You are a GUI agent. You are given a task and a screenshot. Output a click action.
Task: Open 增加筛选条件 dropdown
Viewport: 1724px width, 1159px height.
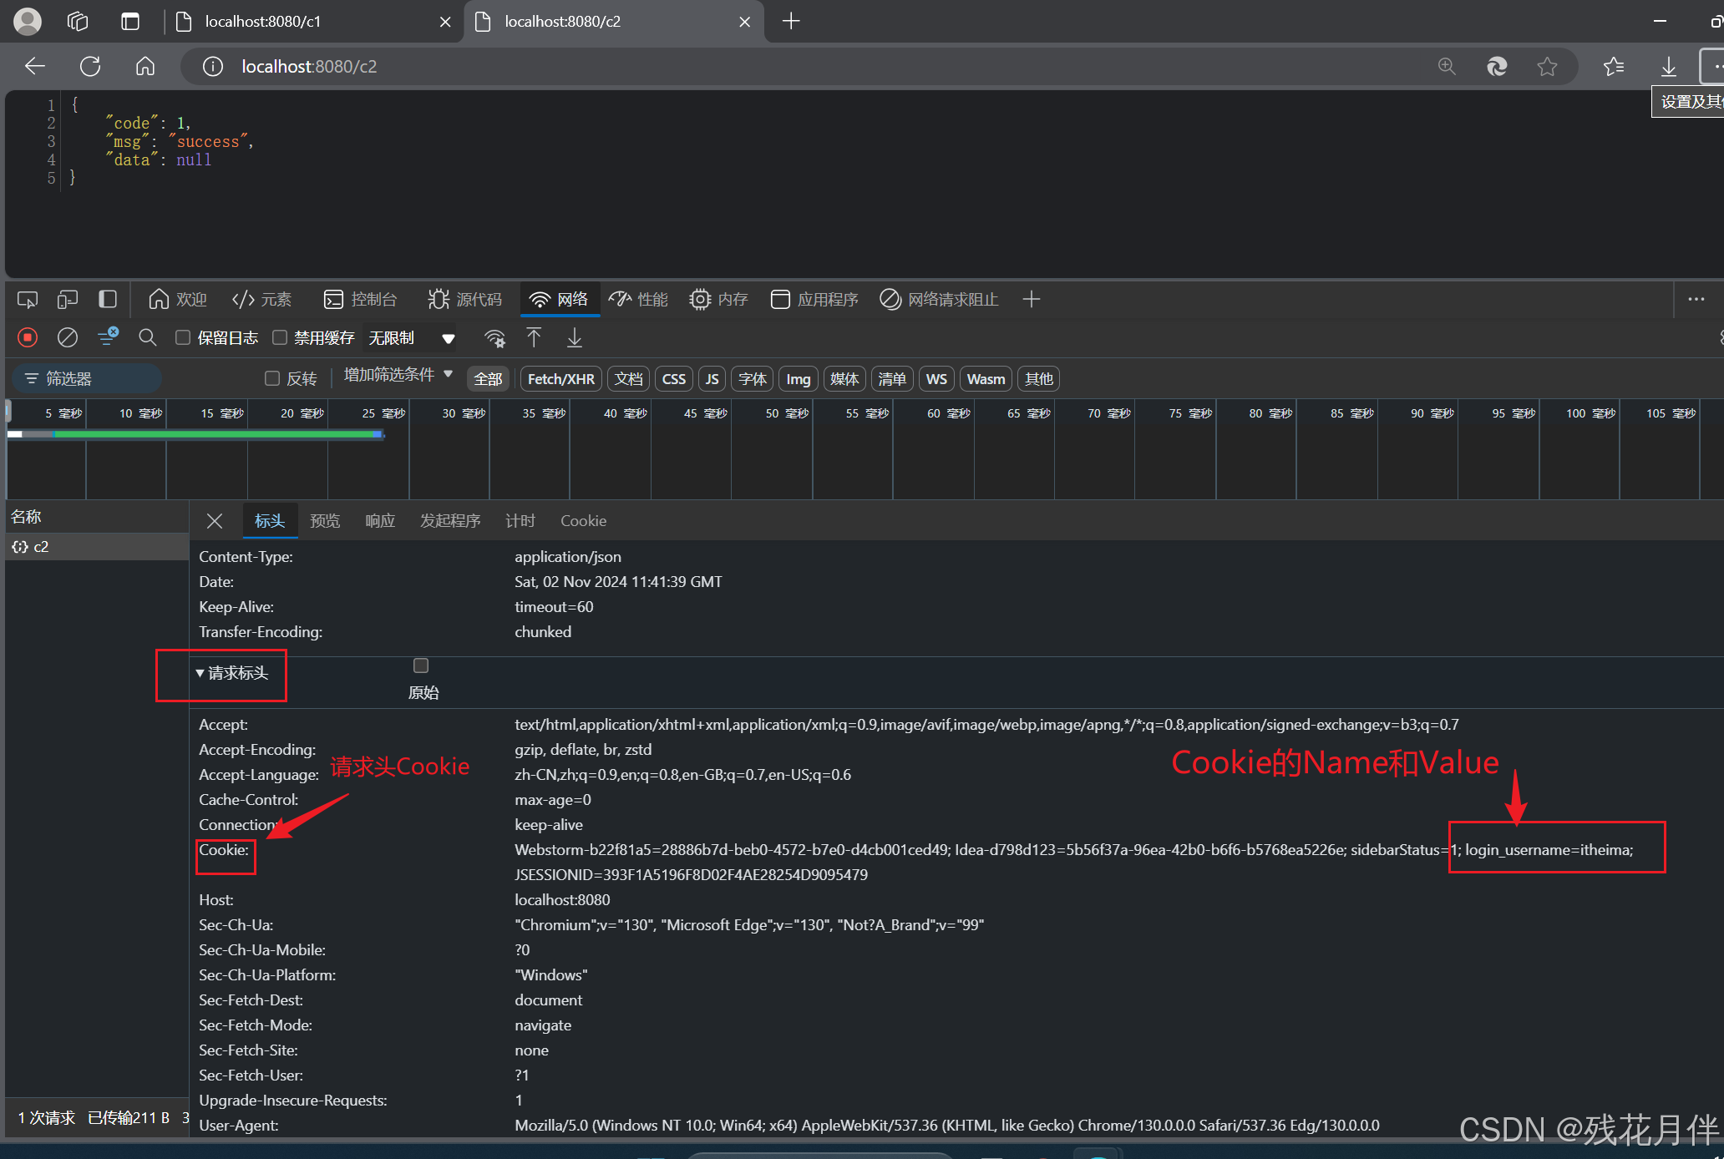click(x=398, y=375)
